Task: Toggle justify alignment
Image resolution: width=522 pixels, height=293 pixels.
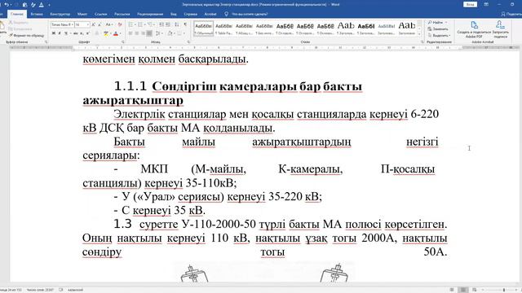Action: pyautogui.click(x=149, y=33)
